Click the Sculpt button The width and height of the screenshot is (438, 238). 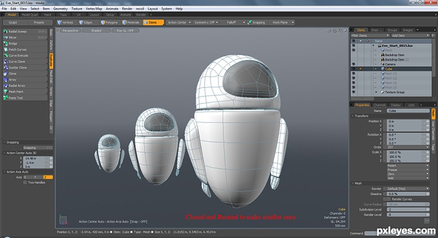click(x=13, y=22)
